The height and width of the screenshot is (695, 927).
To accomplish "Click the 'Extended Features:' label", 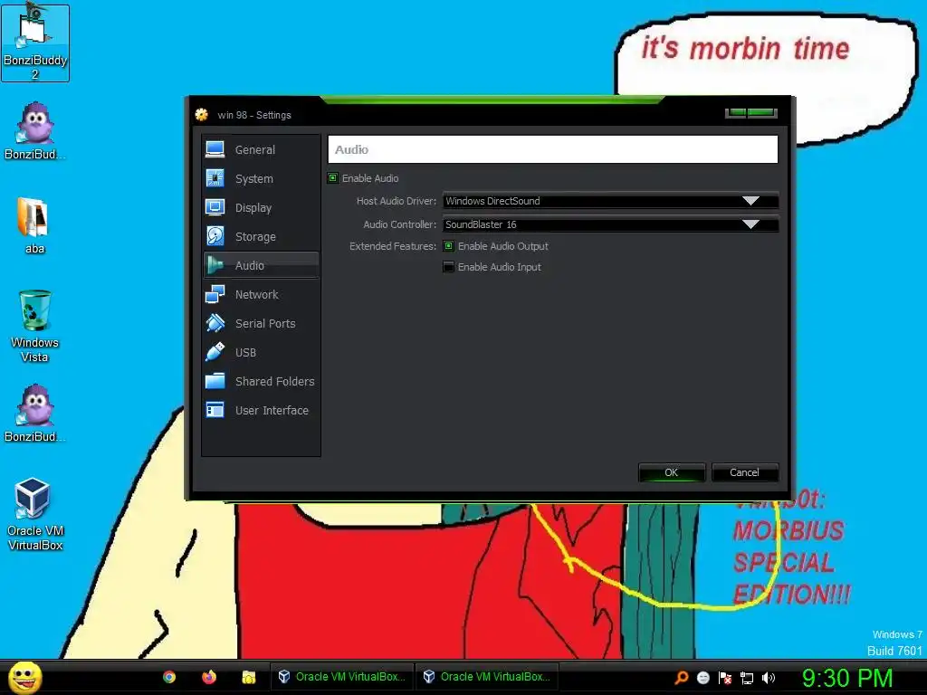I will pos(393,246).
